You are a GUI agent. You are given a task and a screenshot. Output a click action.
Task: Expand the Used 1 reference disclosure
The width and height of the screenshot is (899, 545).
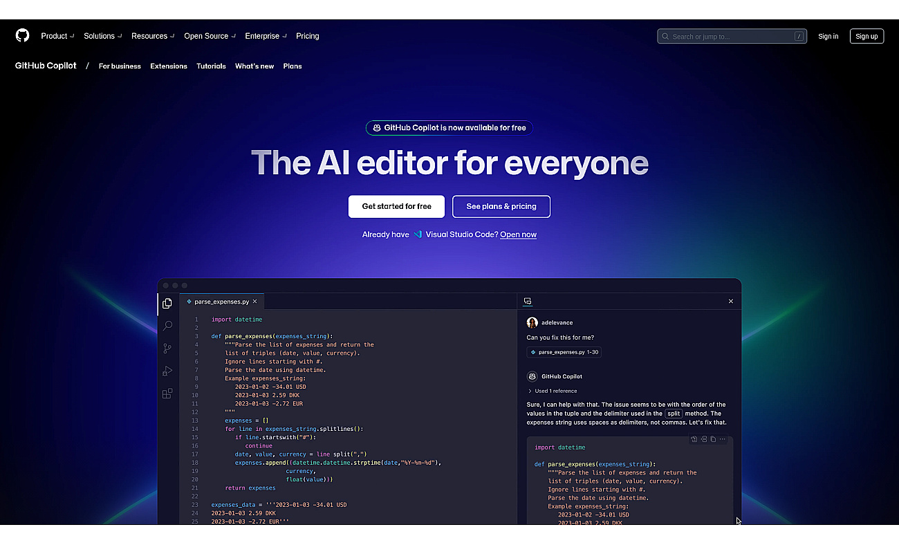[x=552, y=391]
